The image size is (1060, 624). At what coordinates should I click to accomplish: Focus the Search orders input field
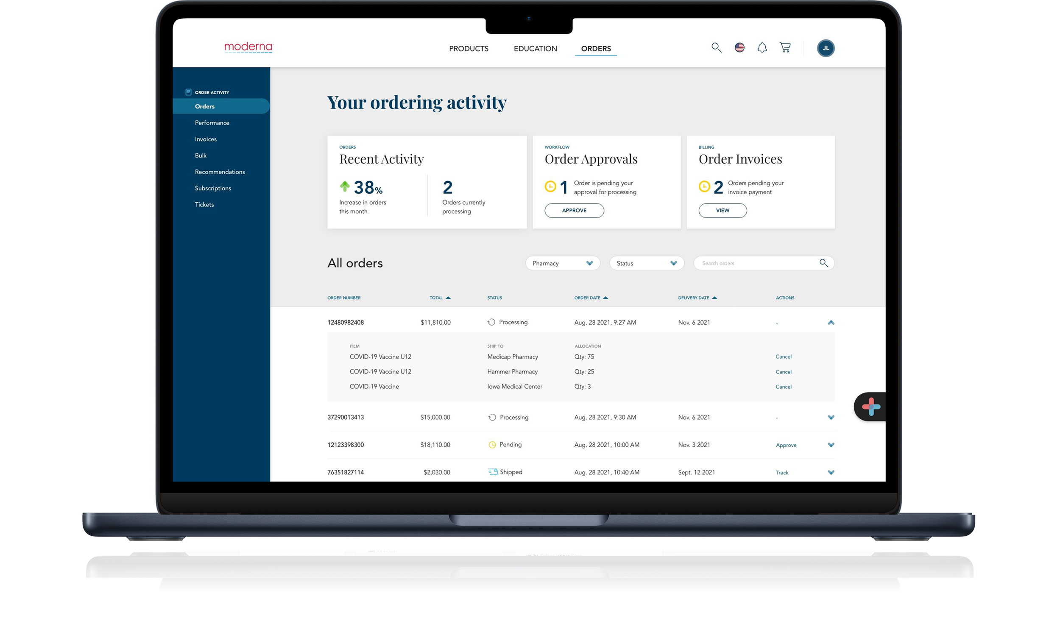pos(763,263)
